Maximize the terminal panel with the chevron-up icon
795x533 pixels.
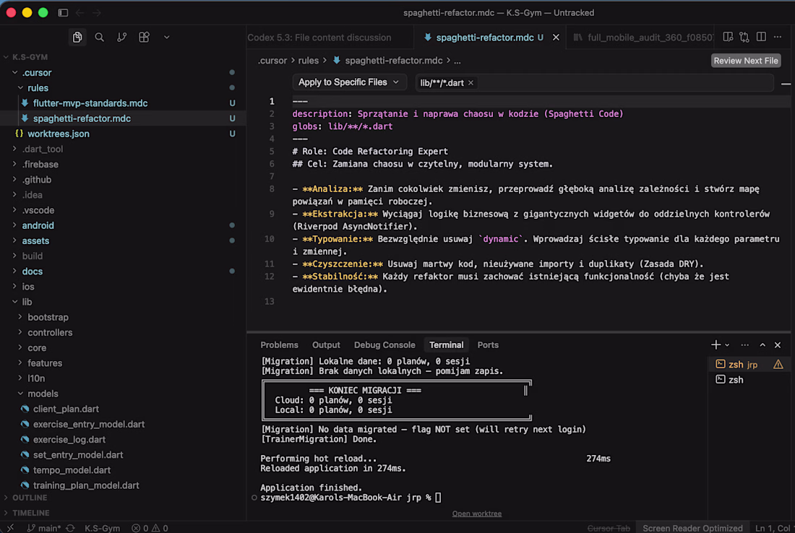(762, 345)
